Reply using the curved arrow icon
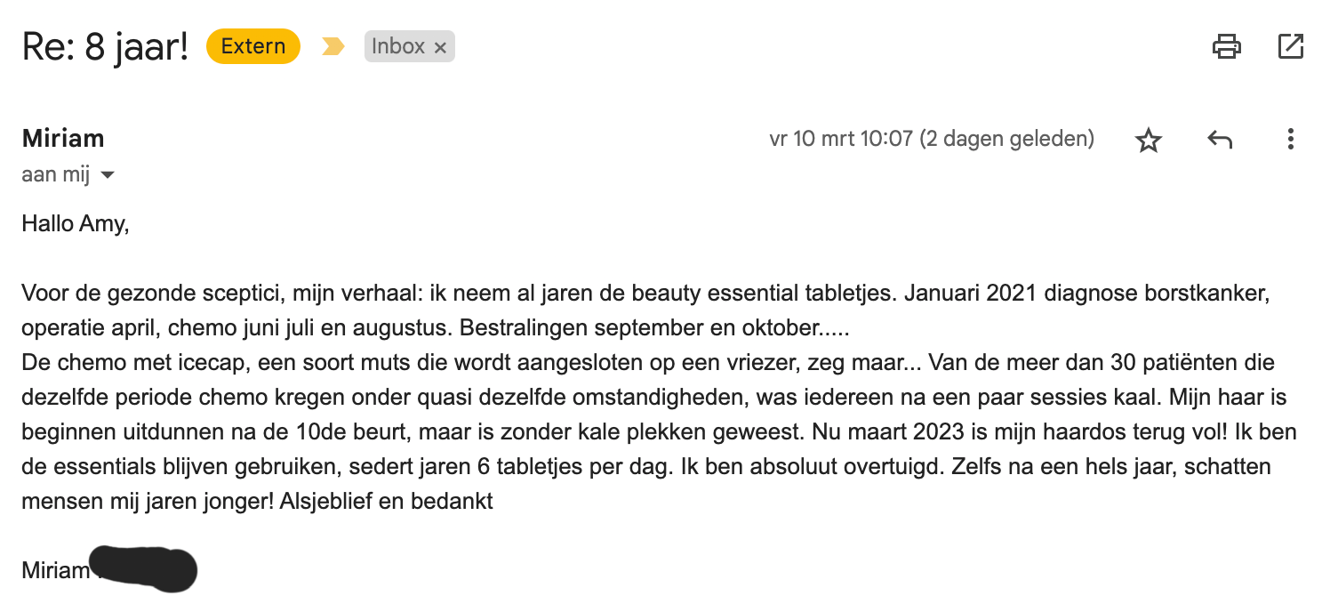1330x596 pixels. click(1220, 140)
